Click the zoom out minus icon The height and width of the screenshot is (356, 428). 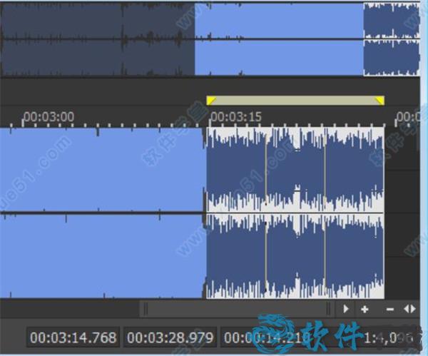coord(389,309)
